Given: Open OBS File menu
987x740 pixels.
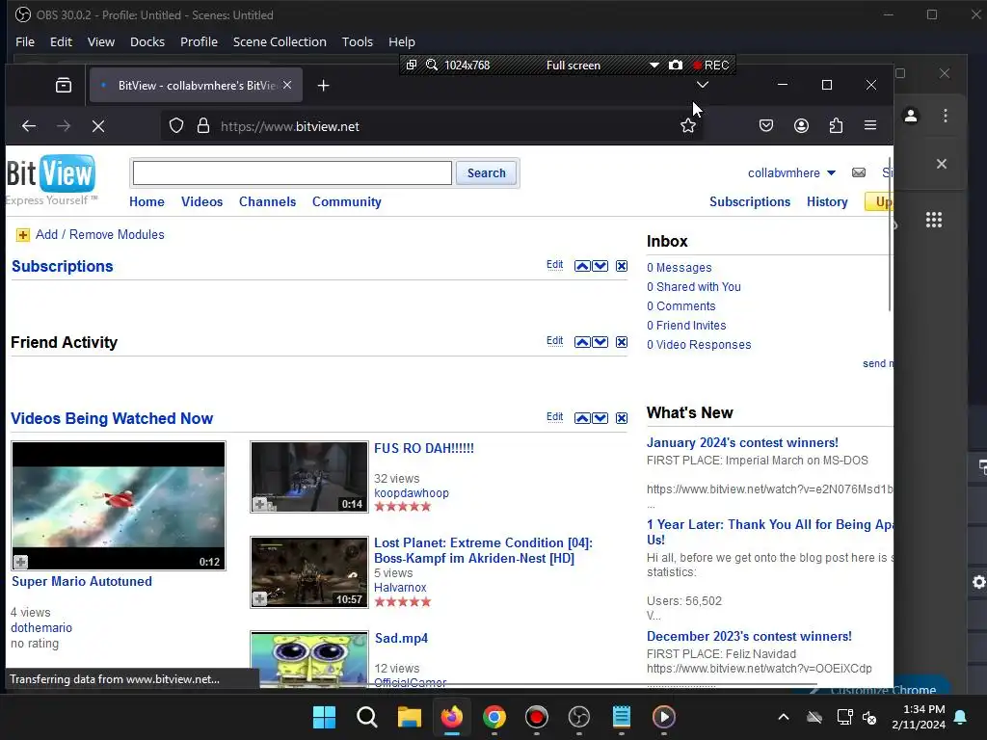Looking at the screenshot, I should click(x=25, y=41).
